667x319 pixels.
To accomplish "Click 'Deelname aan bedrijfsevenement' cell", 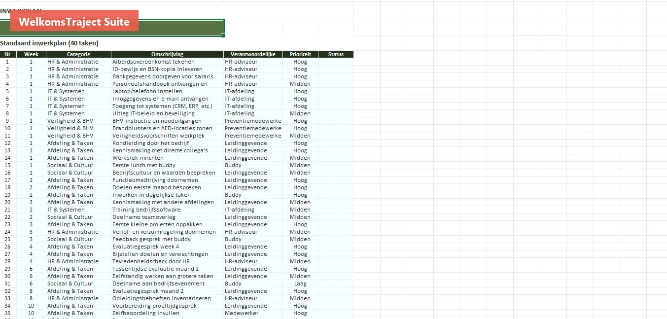I will point(168,284).
